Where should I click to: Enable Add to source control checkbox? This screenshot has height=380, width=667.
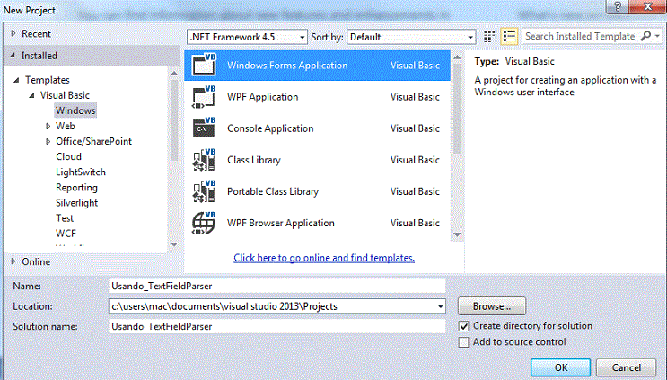click(463, 342)
